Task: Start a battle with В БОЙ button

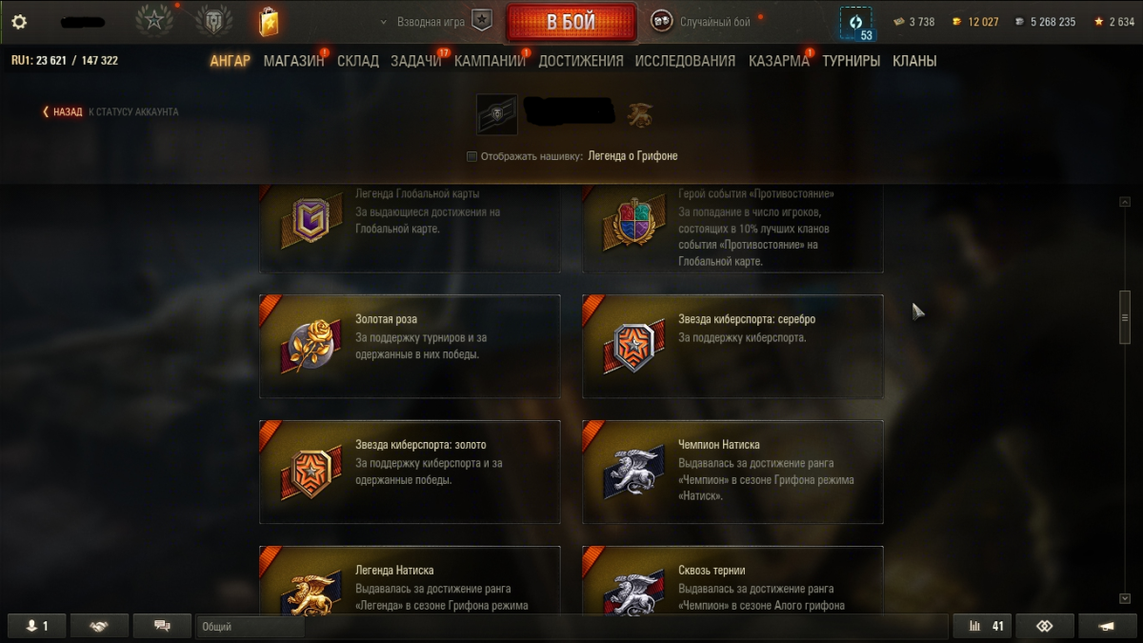Action: 571,22
